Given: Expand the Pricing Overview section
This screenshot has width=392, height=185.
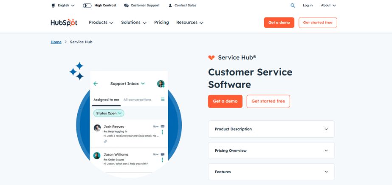Looking at the screenshot, I should tap(271, 151).
